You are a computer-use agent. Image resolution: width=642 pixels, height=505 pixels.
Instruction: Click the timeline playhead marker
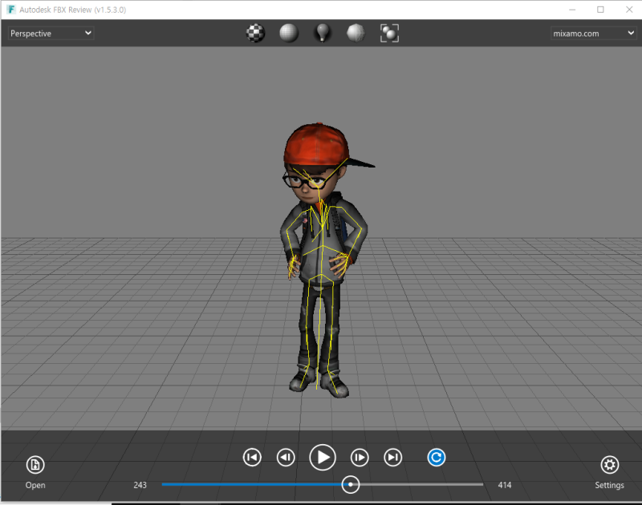click(x=350, y=485)
